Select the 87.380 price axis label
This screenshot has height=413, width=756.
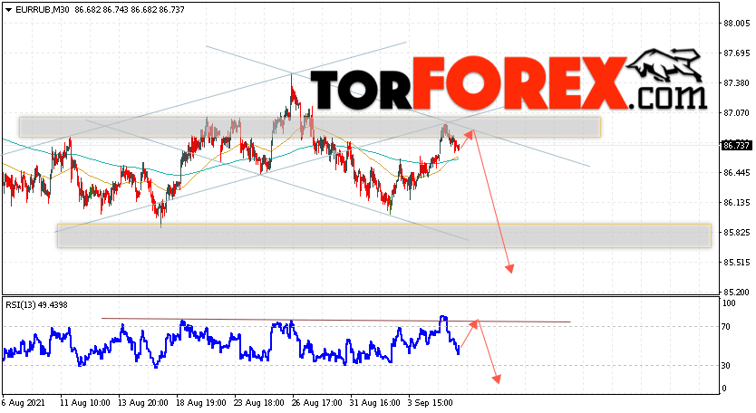736,83
